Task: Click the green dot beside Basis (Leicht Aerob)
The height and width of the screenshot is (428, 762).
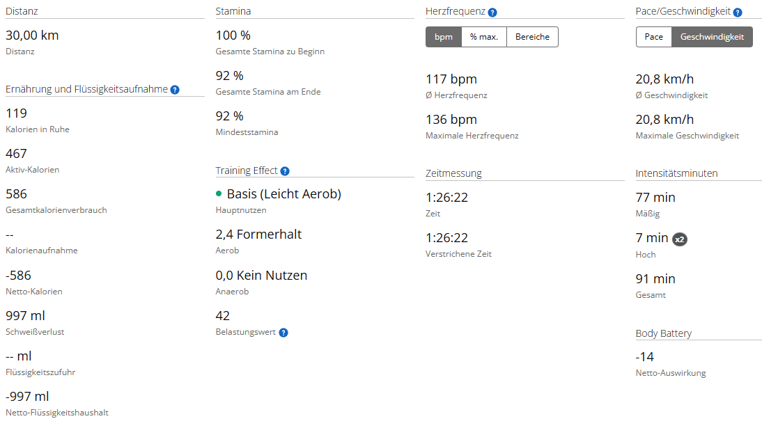Action: (219, 194)
